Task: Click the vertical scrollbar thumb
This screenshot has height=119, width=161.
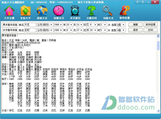Action: point(158,45)
